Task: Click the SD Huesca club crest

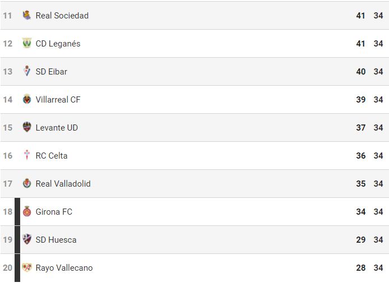Action: point(27,239)
